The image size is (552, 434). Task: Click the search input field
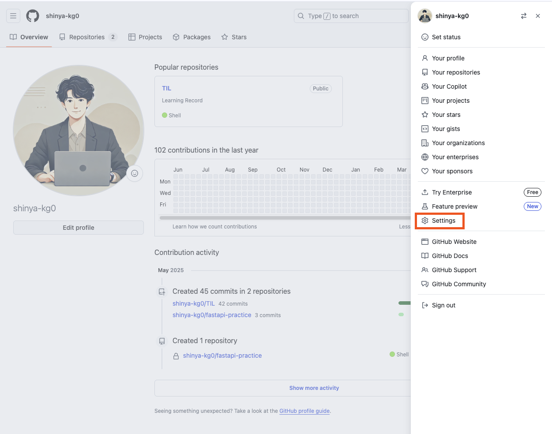(x=351, y=15)
